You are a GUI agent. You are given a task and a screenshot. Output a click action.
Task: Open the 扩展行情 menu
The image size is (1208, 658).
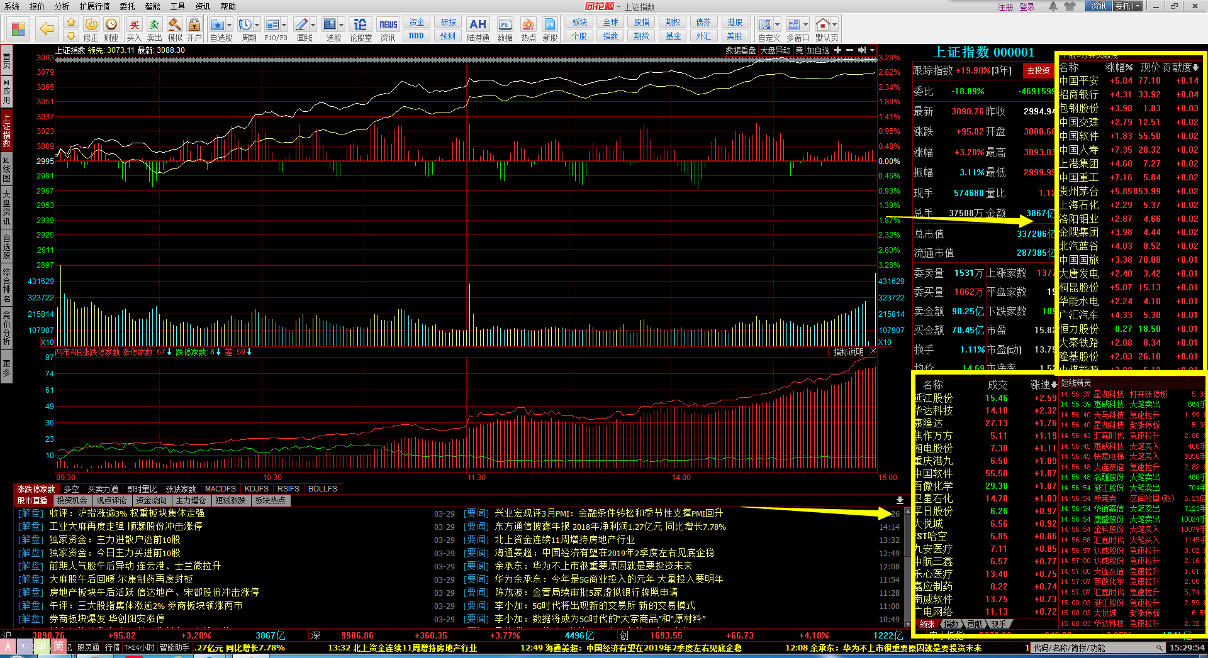94,6
